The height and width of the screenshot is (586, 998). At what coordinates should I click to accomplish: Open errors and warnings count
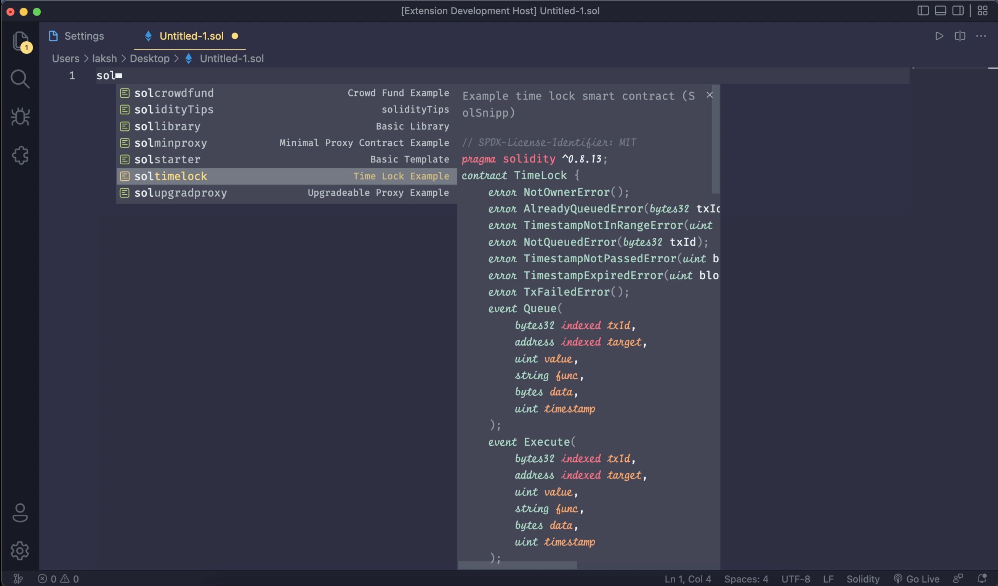point(58,579)
